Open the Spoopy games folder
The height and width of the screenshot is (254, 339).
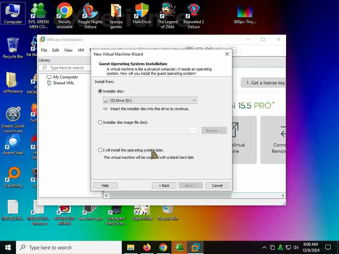click(116, 16)
